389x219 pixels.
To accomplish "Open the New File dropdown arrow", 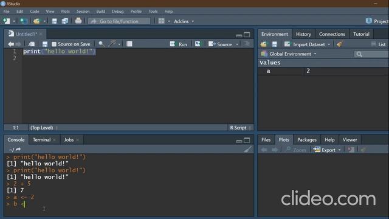I will click(x=14, y=21).
